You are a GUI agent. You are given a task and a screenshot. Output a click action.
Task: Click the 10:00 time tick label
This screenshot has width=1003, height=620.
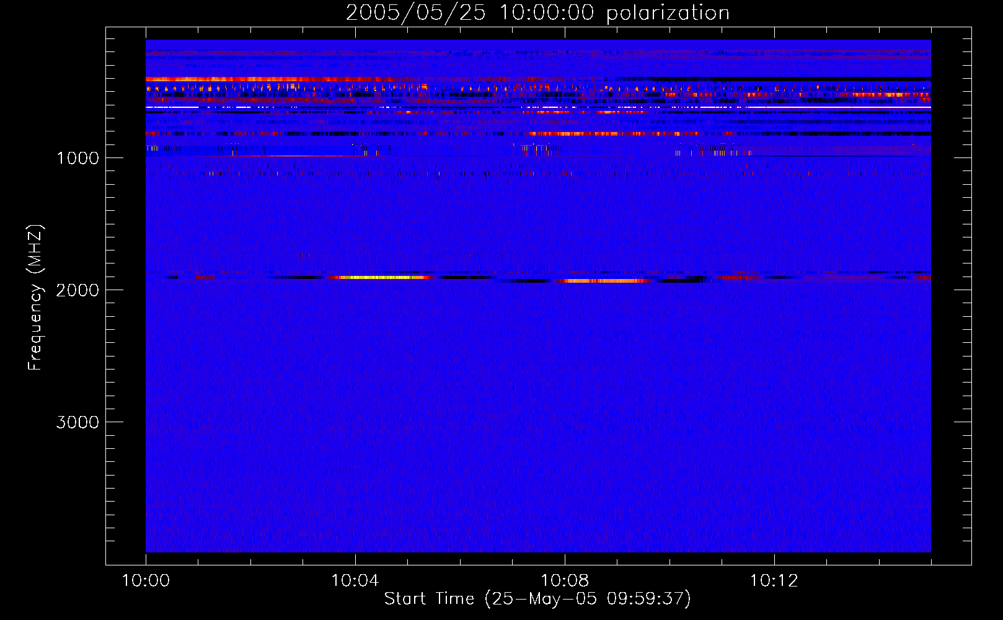coord(146,581)
